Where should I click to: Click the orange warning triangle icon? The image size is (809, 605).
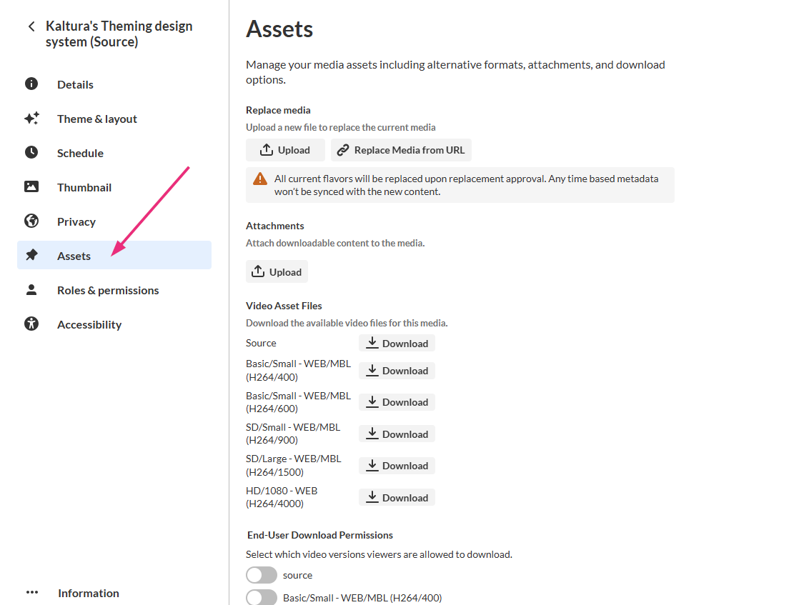point(260,179)
